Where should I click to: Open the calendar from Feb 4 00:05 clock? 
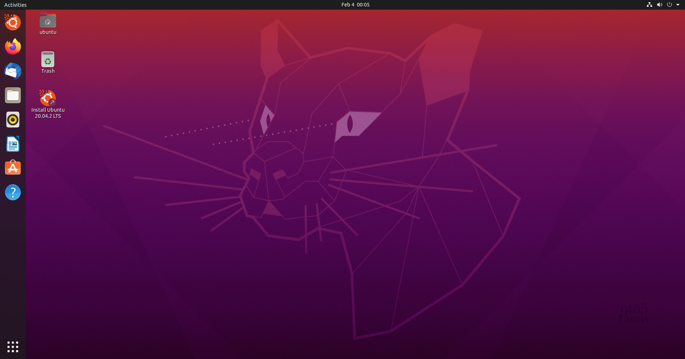click(x=355, y=5)
